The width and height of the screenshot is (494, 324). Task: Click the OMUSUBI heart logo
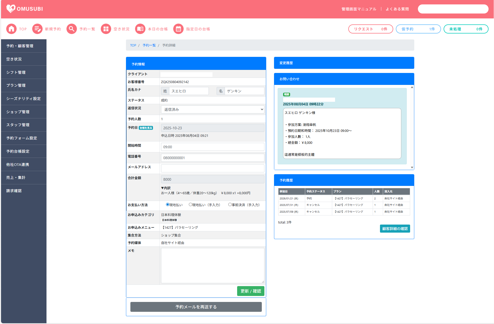[11, 9]
